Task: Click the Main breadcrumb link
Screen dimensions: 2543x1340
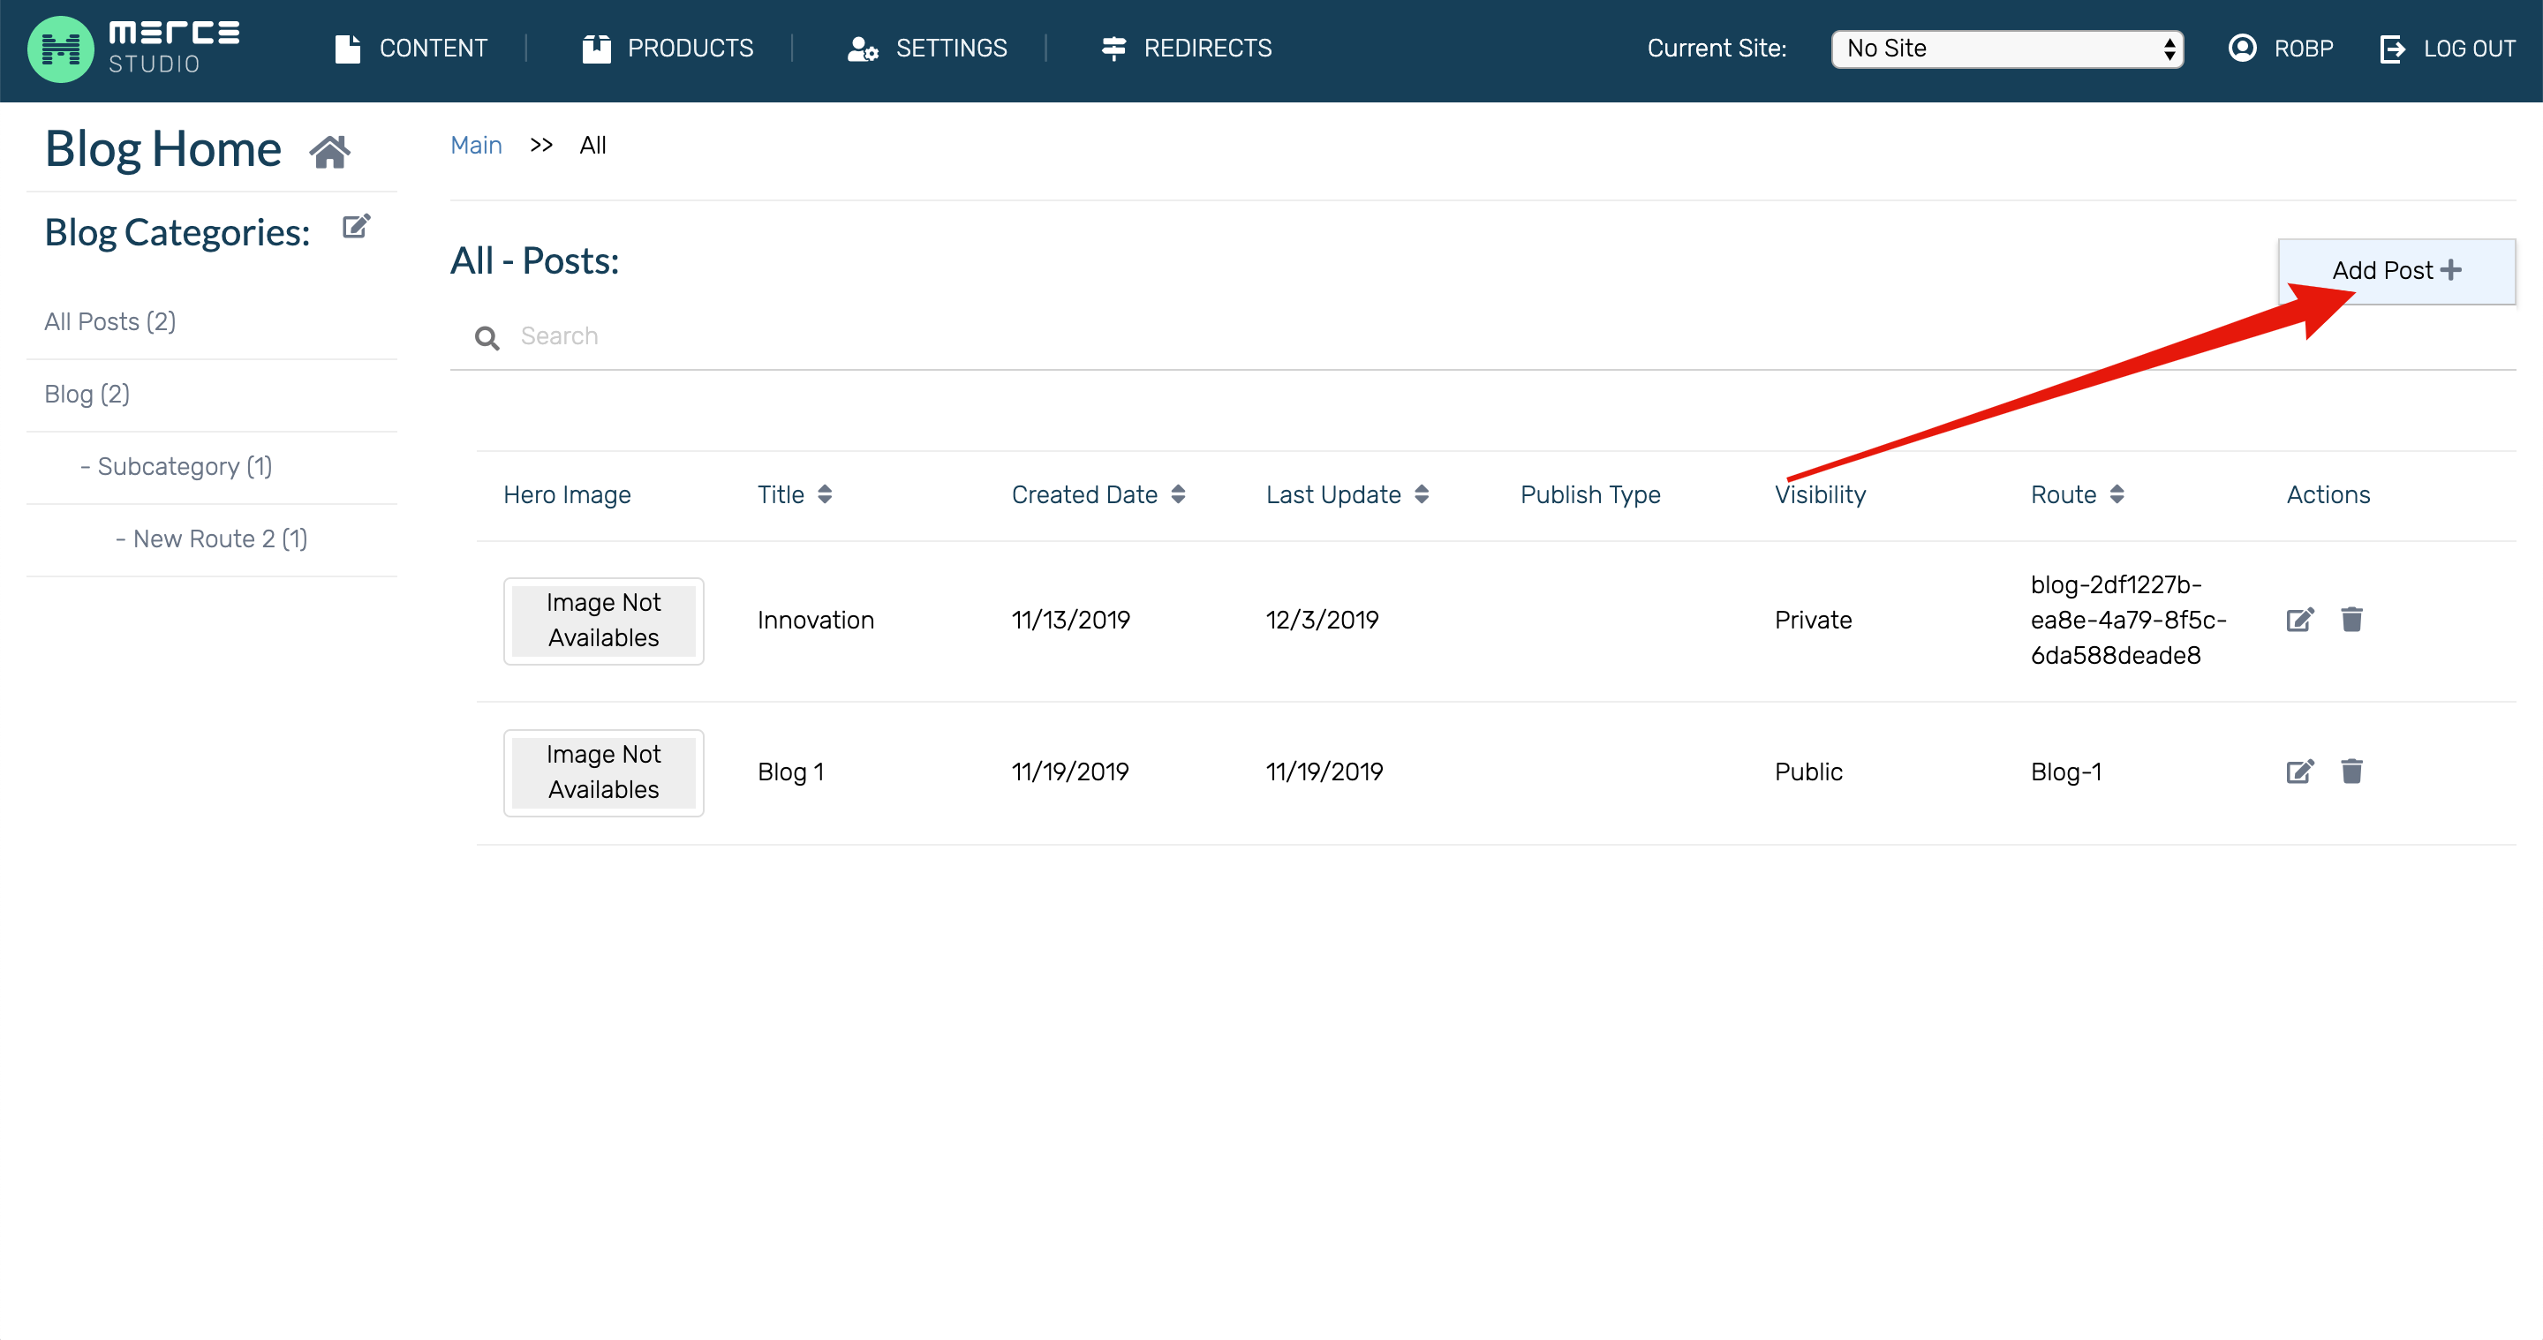Action: coord(476,145)
